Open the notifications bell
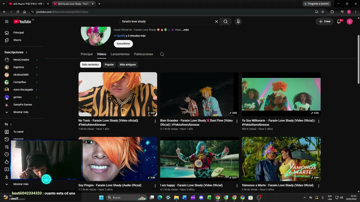The image size is (360, 202). pos(339,22)
